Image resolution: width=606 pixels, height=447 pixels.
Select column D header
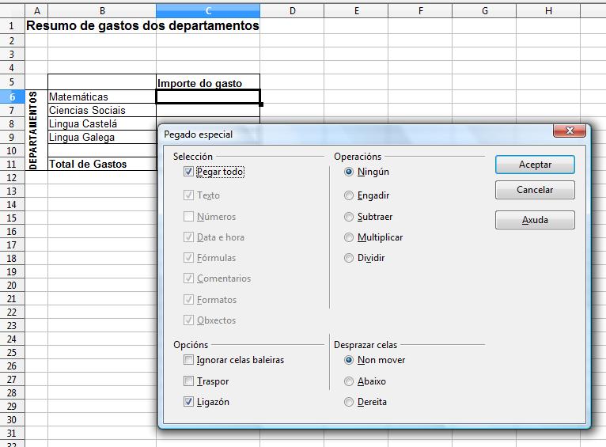point(292,10)
